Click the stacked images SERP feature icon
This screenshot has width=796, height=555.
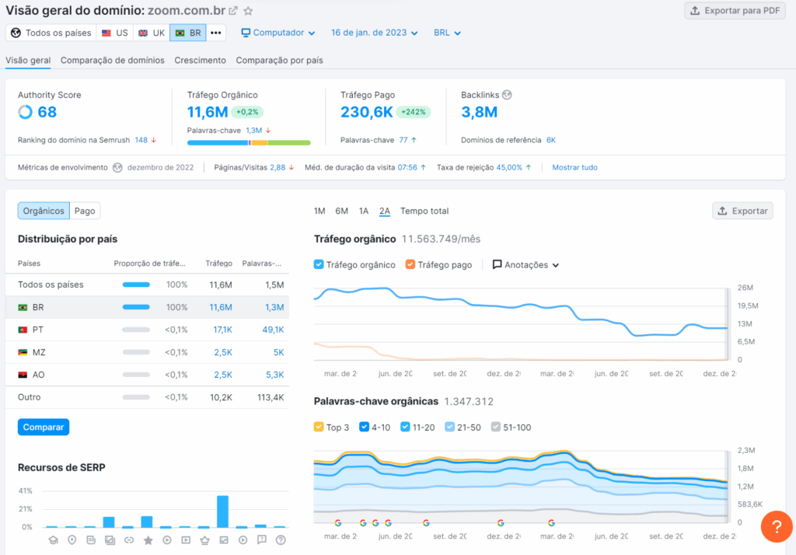tap(110, 539)
